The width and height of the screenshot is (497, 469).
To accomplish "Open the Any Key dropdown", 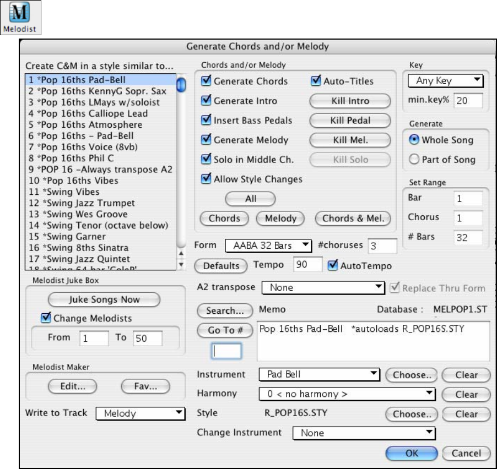I will tap(445, 81).
